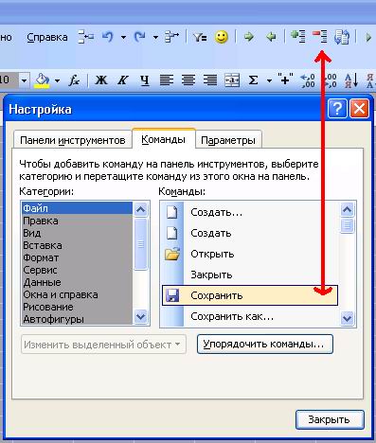Click the smiley face toolbar icon
376x443 pixels.
(222, 37)
